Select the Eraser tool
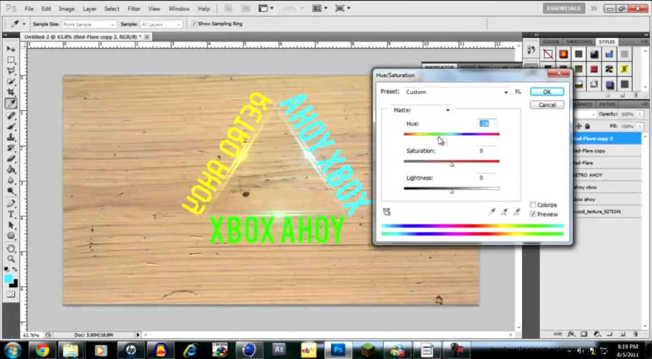Viewport: 652px width, 359px height. (x=11, y=158)
